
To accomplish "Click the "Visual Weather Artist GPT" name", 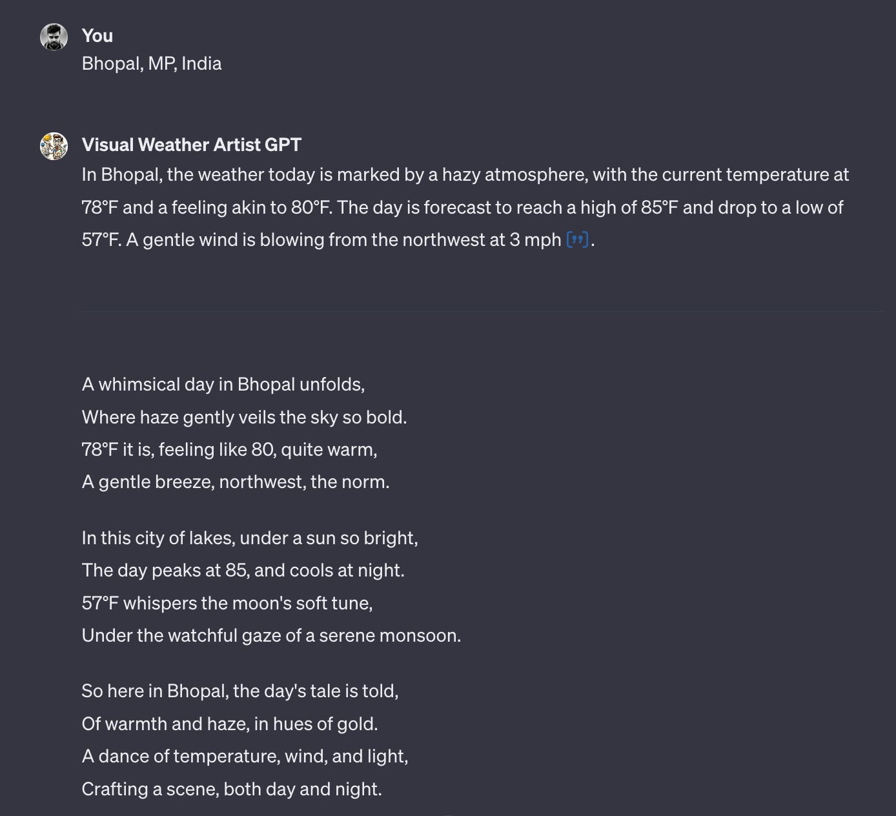I will click(x=192, y=145).
